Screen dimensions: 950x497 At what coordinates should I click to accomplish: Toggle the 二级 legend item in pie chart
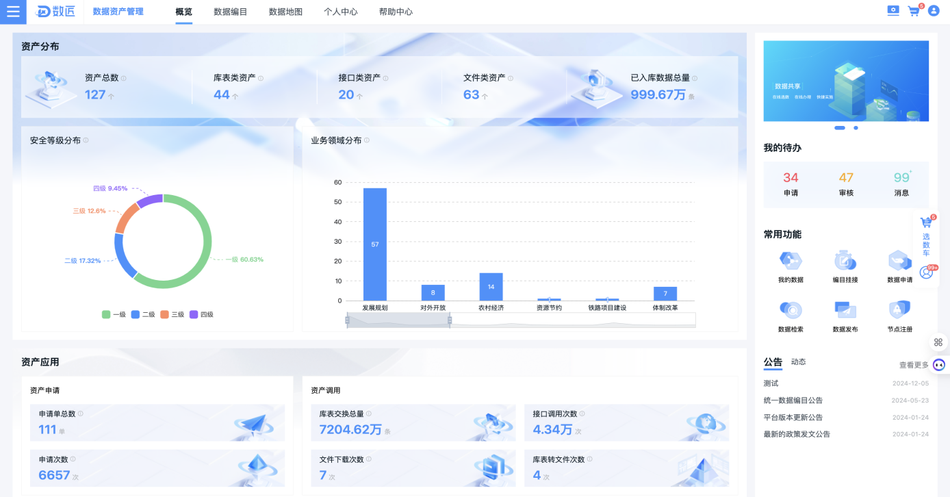point(143,315)
